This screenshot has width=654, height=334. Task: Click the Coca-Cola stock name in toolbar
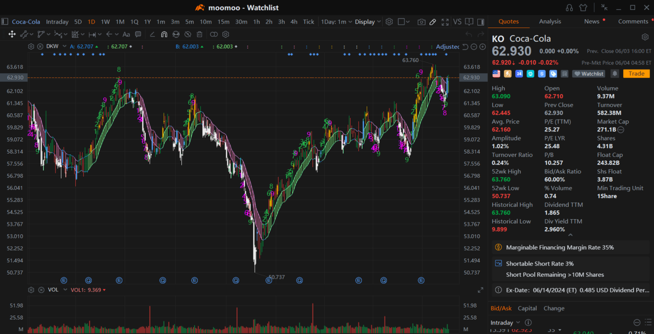coord(26,21)
